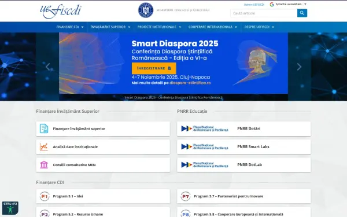Expand arrow next to Finanțare CDI

(x=82, y=27)
